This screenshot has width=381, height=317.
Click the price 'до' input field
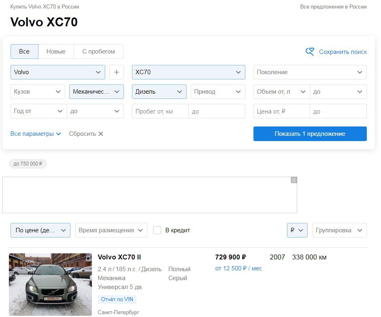338,111
